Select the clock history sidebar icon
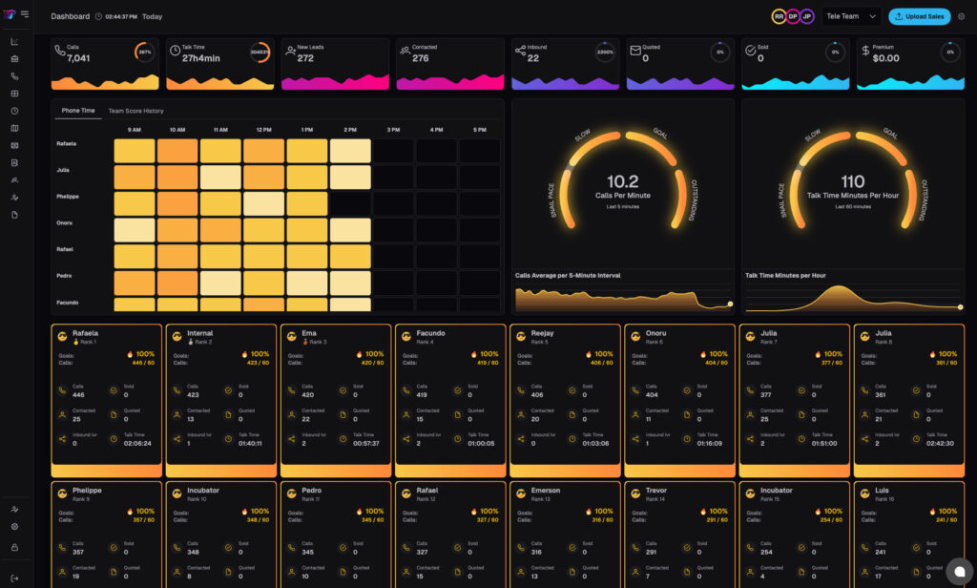 pos(14,111)
